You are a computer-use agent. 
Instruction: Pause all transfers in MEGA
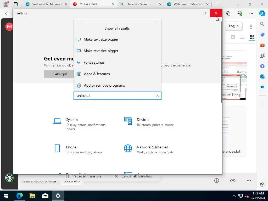(x=83, y=176)
